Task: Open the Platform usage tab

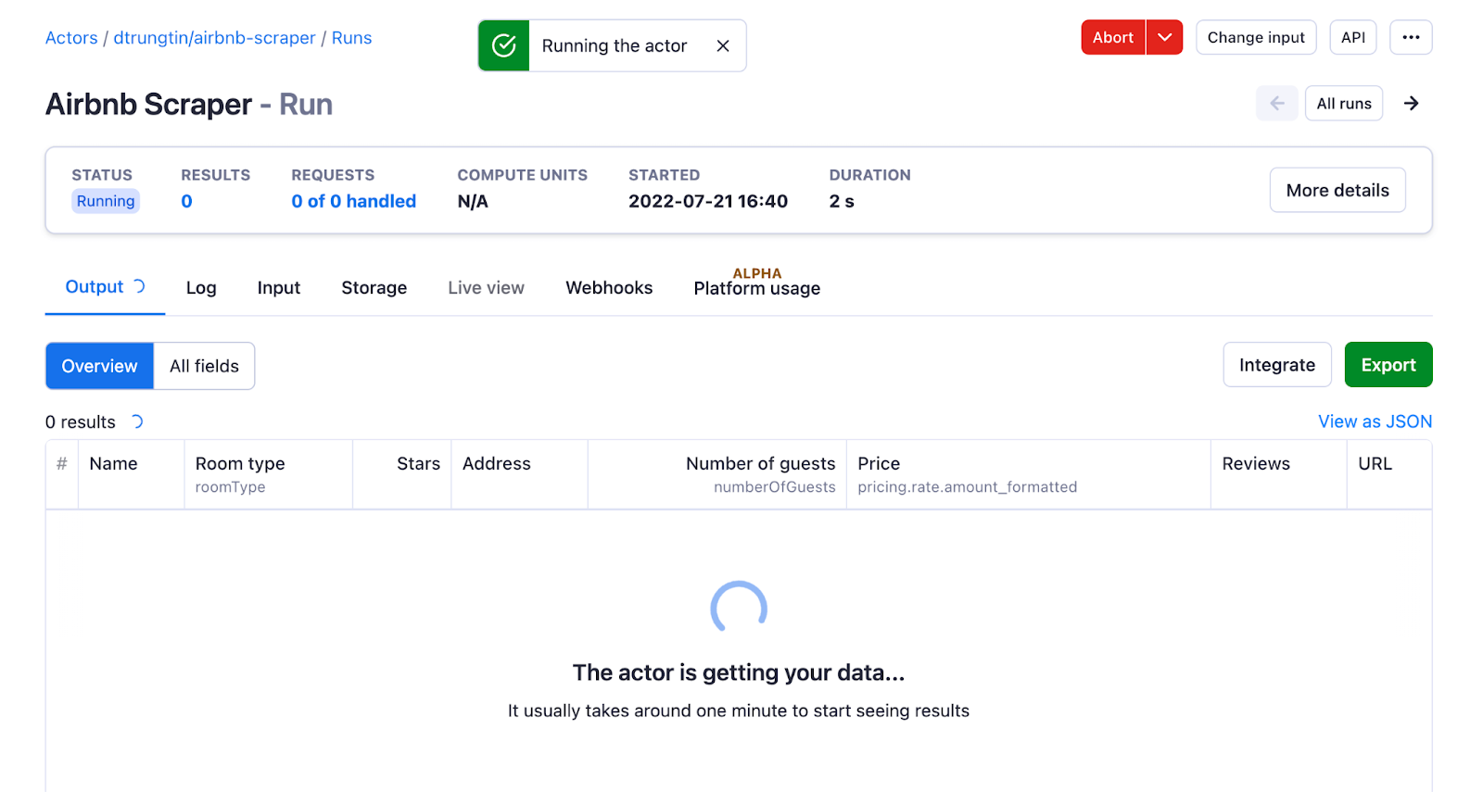Action: coord(757,288)
